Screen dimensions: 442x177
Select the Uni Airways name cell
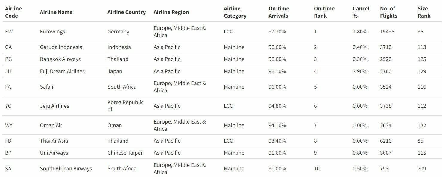click(54, 153)
